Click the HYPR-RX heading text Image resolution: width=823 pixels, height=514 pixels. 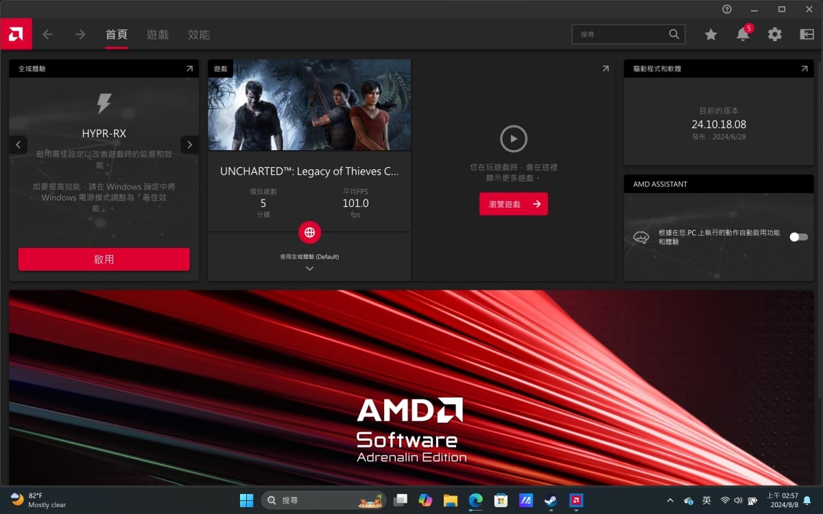coord(104,134)
